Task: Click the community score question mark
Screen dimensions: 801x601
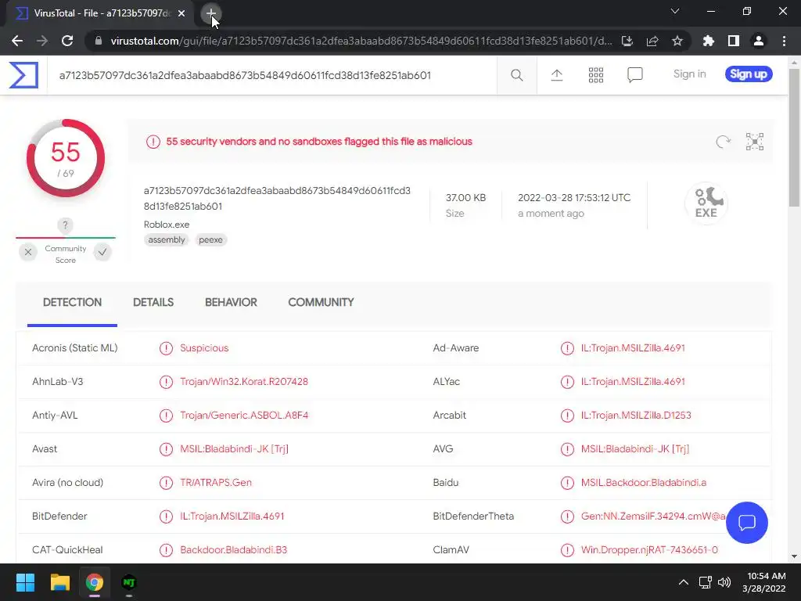Action: pyautogui.click(x=65, y=225)
